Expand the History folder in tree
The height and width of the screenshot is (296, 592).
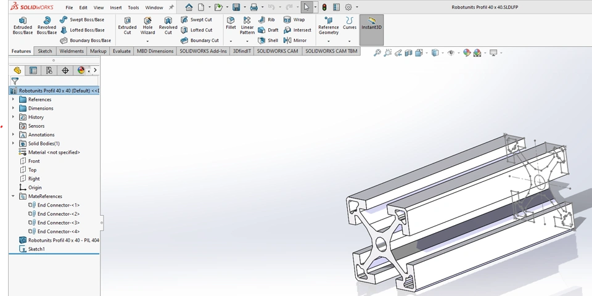14,117
